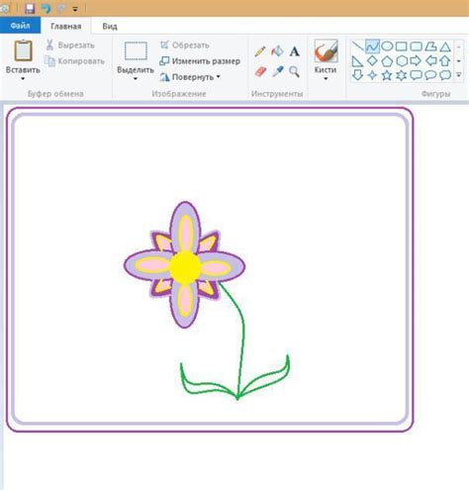Expand the Выделить dropdown arrow

click(x=136, y=79)
